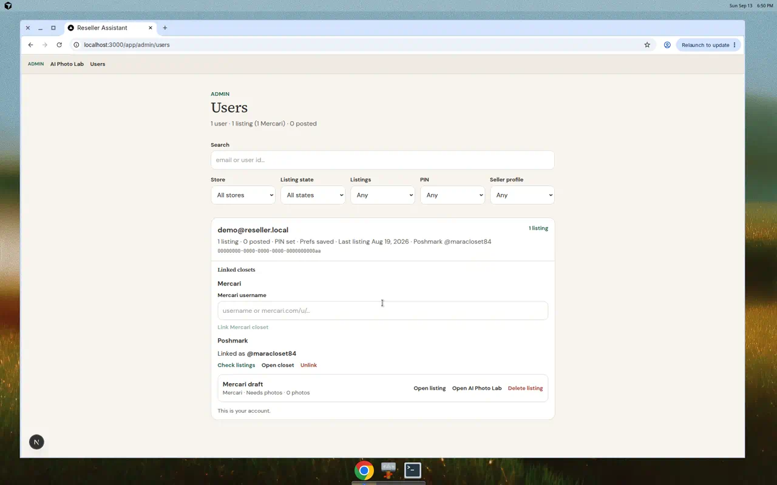Click the browser address bar URL
This screenshot has width=777, height=485.
[127, 45]
